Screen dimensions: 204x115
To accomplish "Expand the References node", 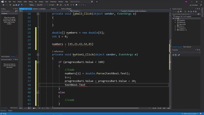I will click(x=175, y=22).
